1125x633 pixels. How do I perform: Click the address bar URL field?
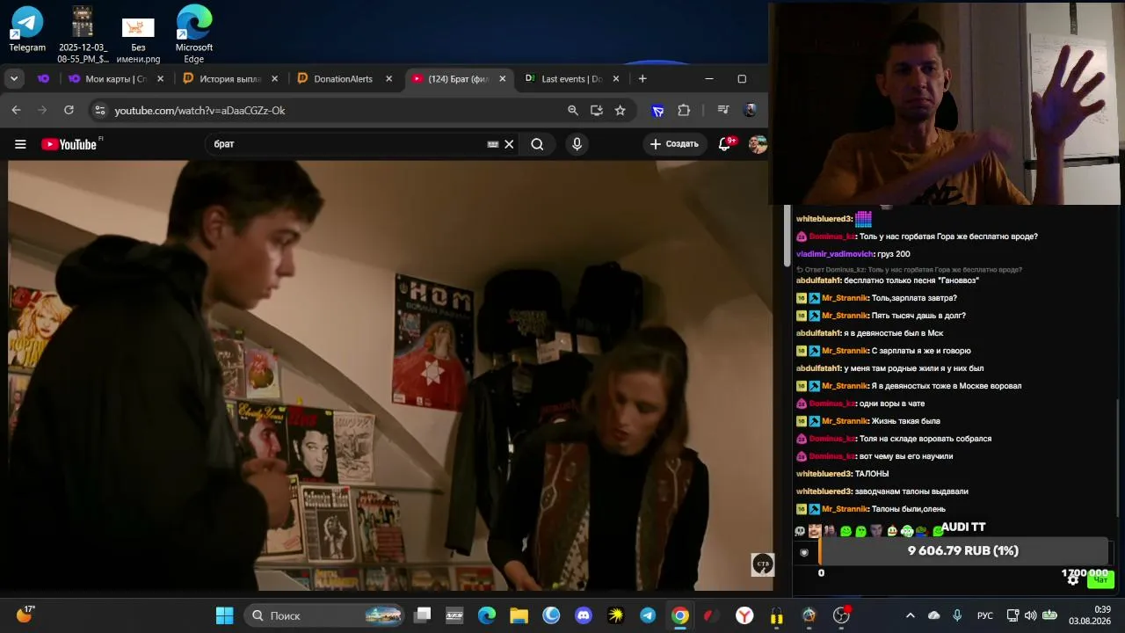tap(334, 110)
